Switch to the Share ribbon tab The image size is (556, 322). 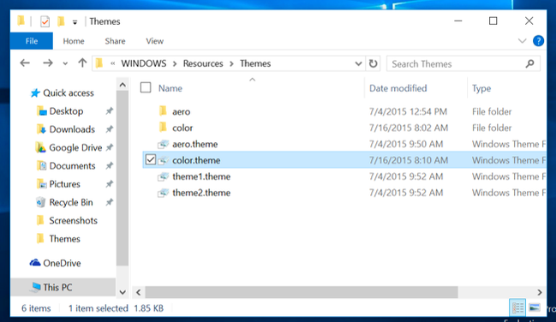(x=116, y=41)
